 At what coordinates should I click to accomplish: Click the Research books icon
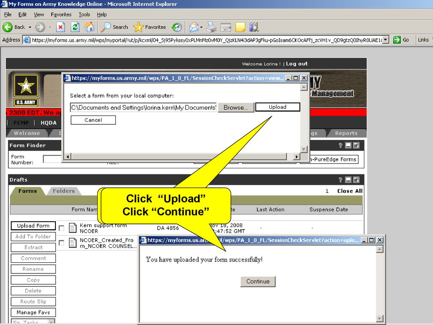254,27
